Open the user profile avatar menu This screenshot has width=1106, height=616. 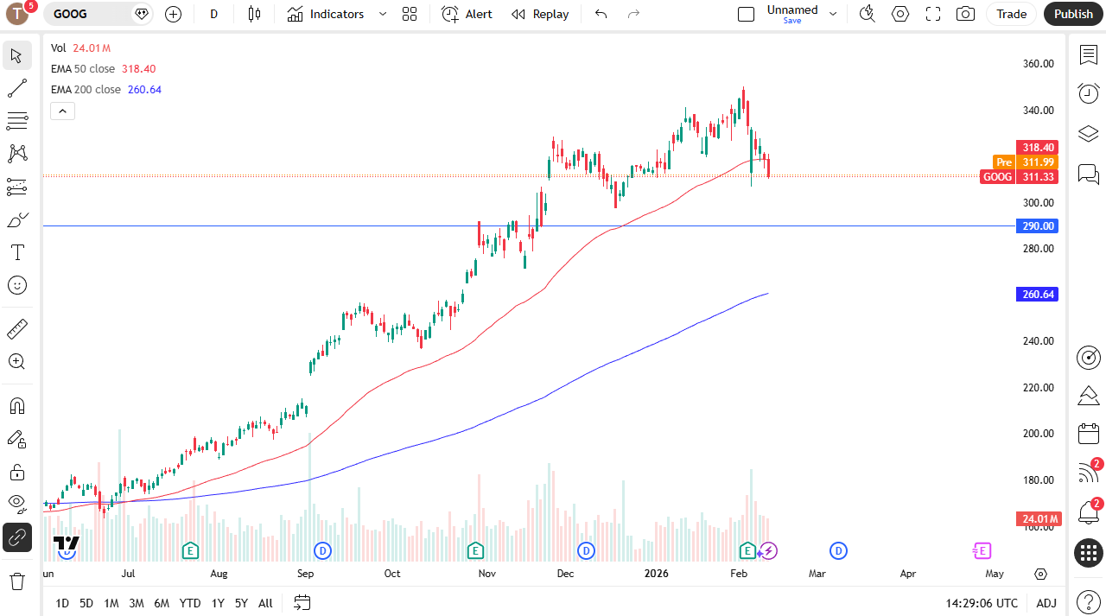click(x=19, y=14)
